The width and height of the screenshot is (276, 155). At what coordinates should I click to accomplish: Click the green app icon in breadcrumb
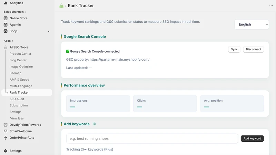coord(61,6)
